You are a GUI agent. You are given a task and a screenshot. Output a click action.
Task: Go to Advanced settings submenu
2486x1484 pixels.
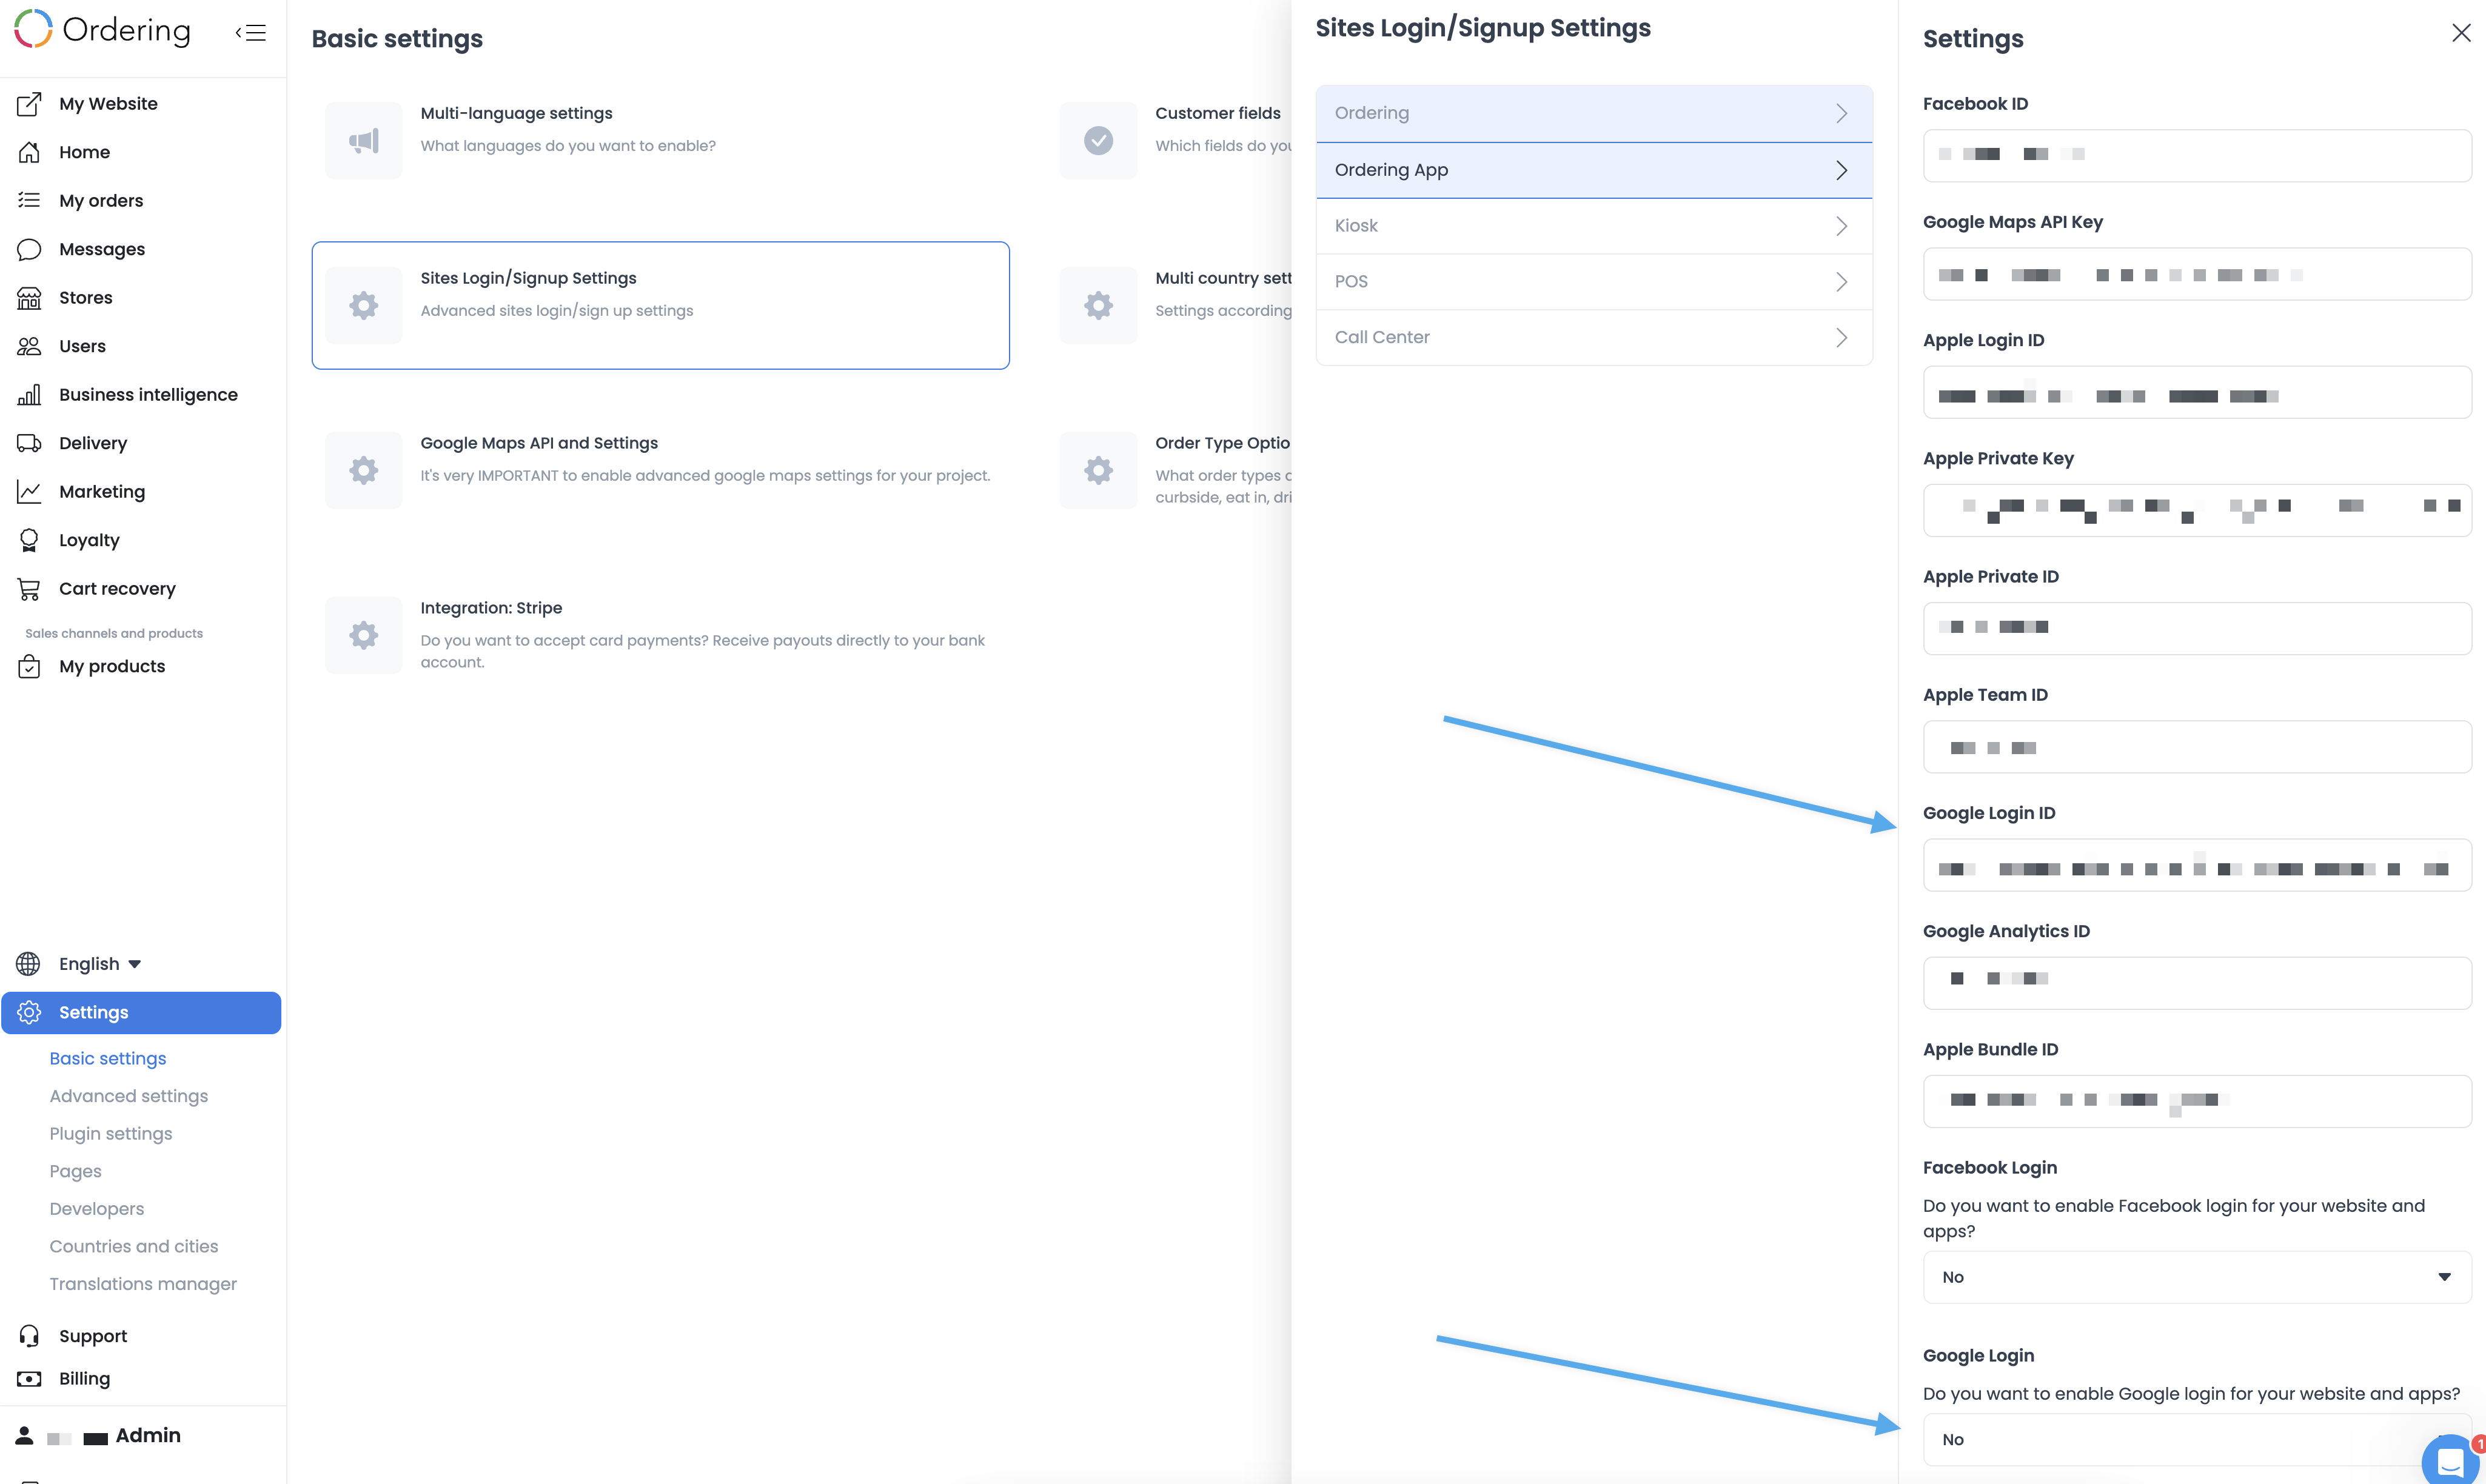click(129, 1096)
